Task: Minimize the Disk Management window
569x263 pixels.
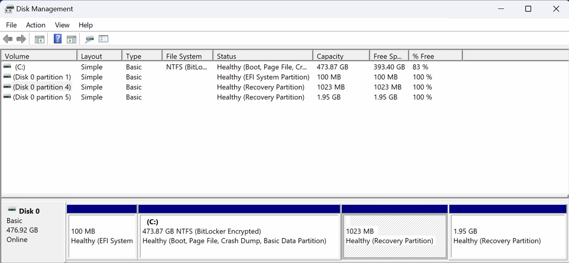Action: [500, 9]
